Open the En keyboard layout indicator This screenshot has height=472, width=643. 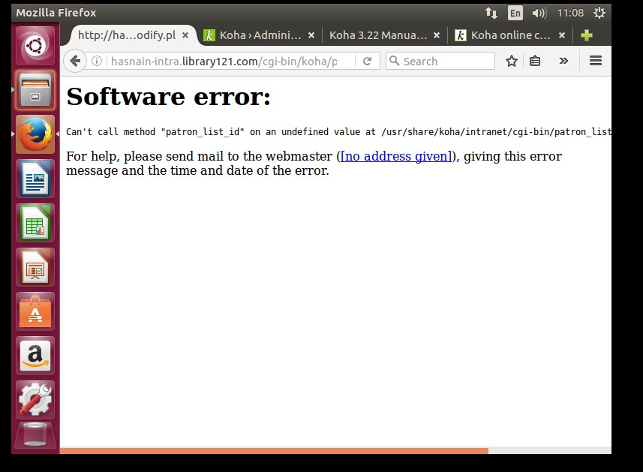point(515,13)
